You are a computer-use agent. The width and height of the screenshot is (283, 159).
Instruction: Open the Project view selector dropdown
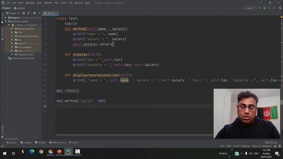click(x=13, y=13)
